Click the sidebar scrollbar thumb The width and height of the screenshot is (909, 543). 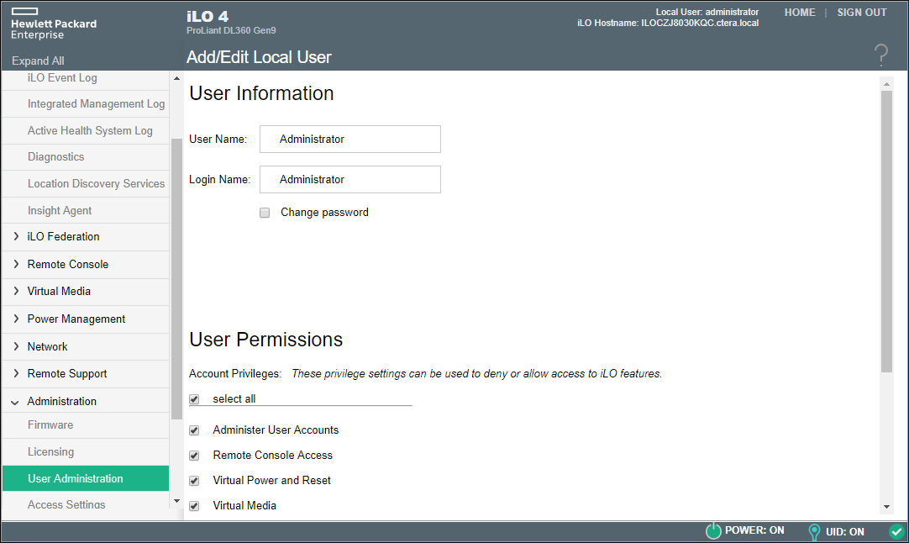coord(176,278)
